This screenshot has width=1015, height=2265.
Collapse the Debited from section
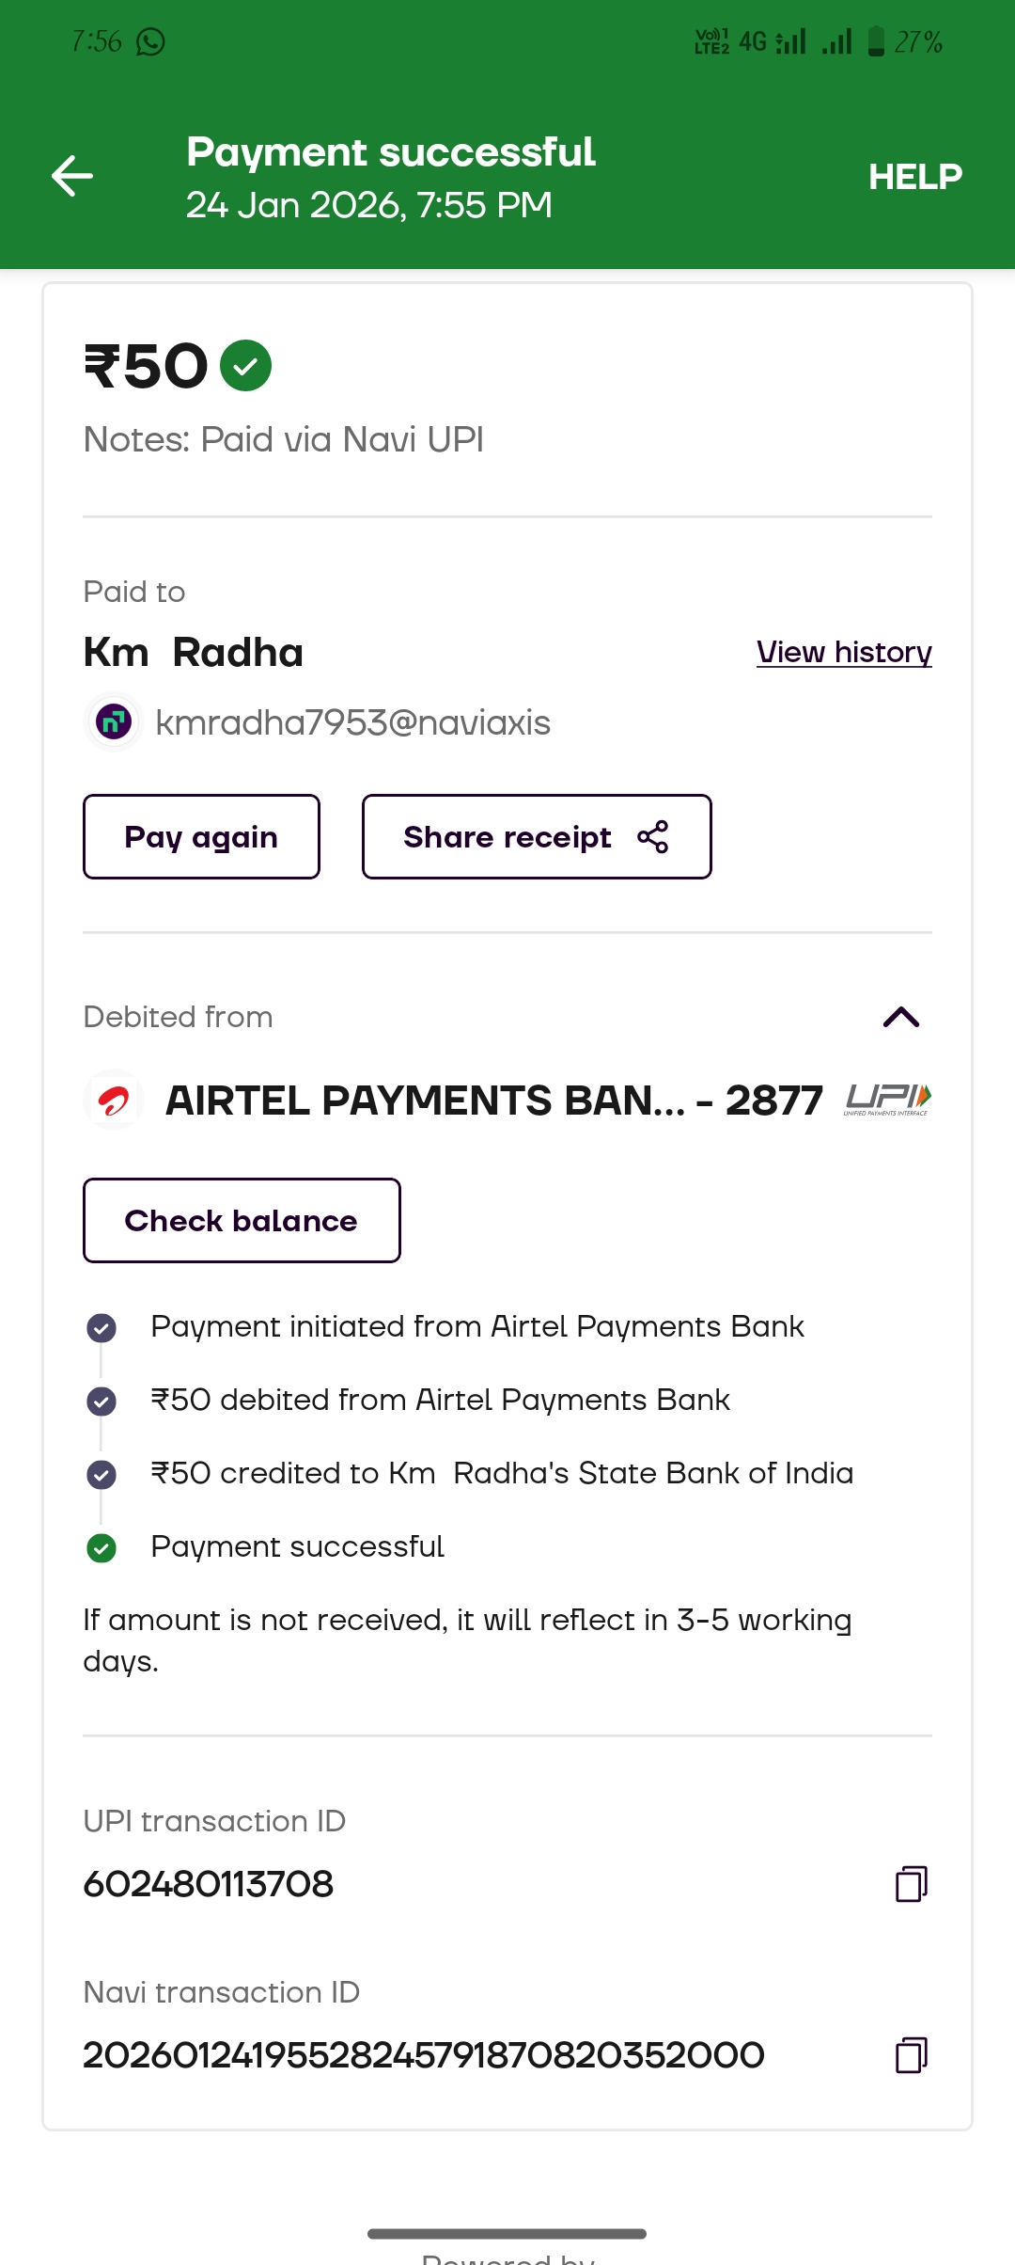(x=900, y=1017)
